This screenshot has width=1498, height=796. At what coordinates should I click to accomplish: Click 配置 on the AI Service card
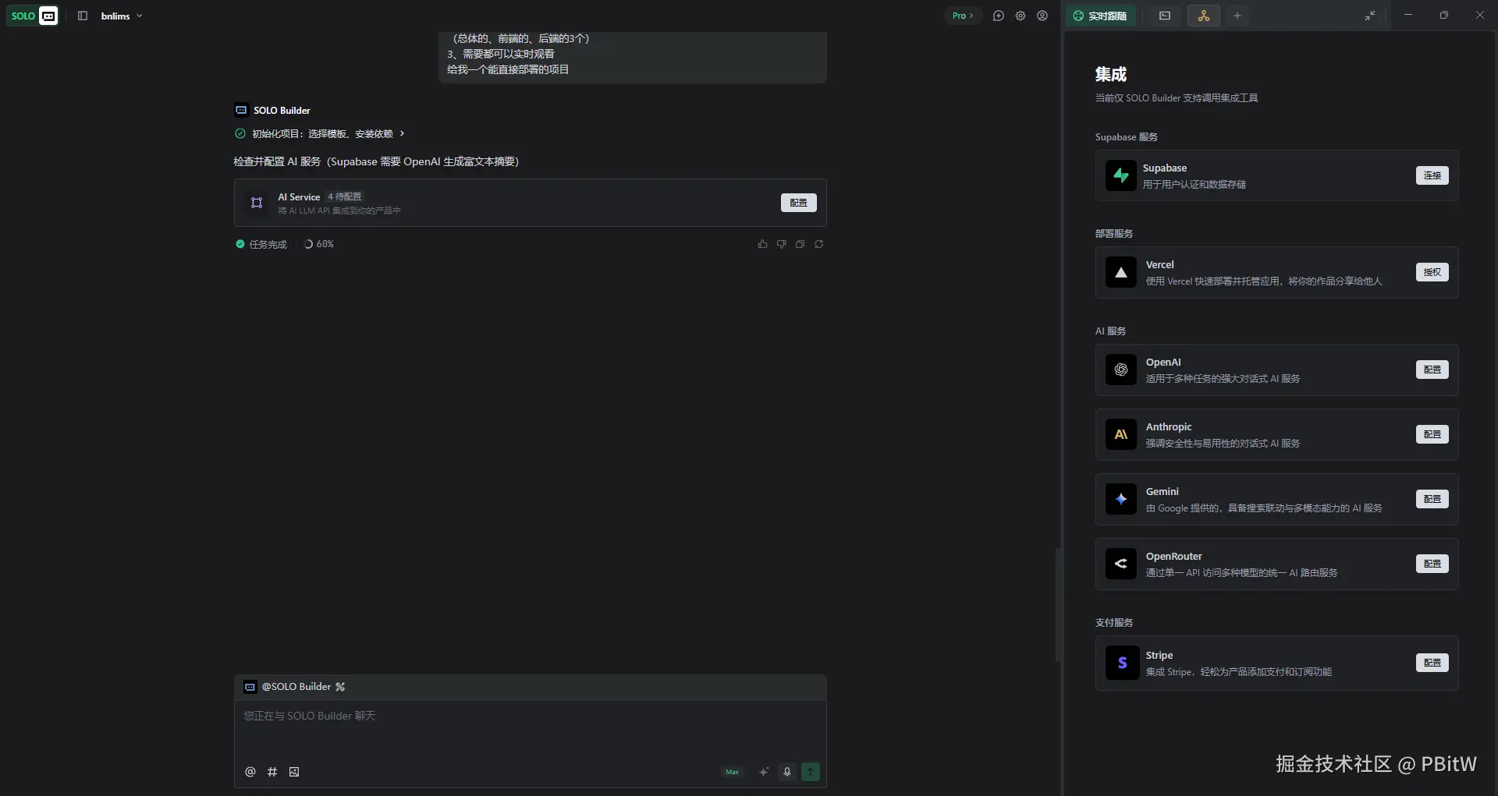tap(799, 203)
